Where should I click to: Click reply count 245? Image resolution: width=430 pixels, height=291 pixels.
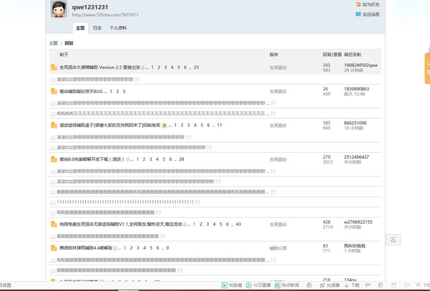(327, 65)
